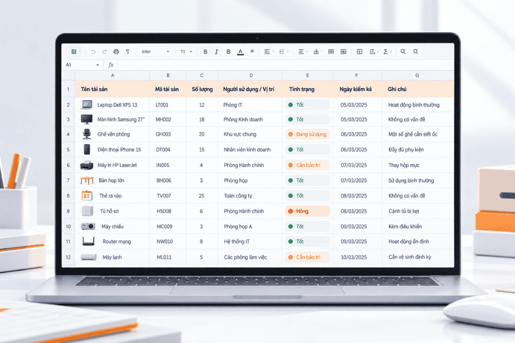Select column F header
This screenshot has height=343, width=515.
pos(356,75)
